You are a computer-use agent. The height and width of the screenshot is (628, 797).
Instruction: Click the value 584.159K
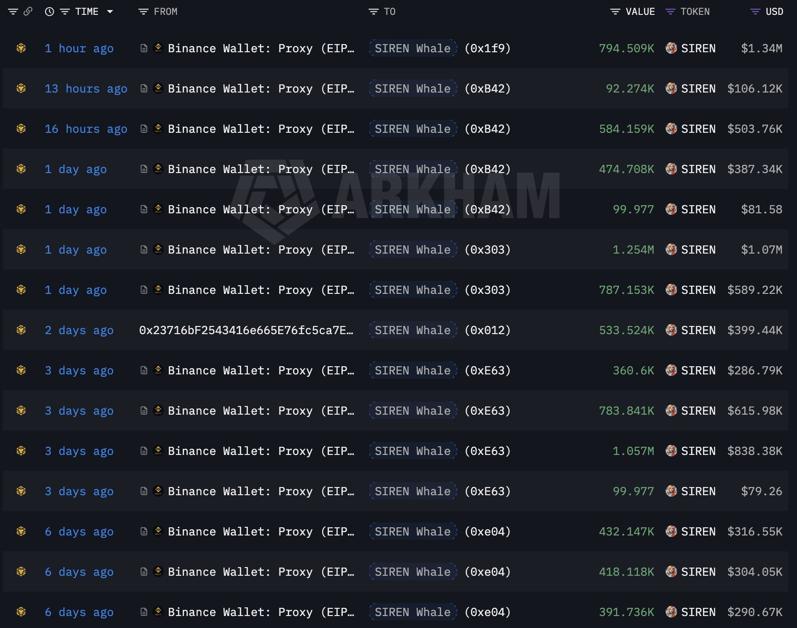627,129
